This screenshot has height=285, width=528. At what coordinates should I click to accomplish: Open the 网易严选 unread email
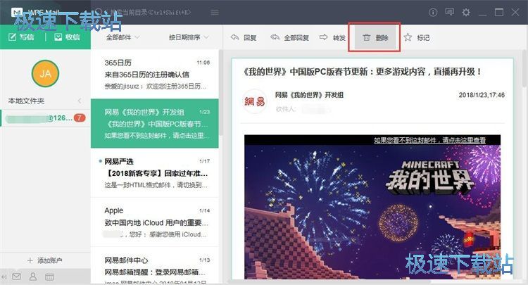click(155, 173)
